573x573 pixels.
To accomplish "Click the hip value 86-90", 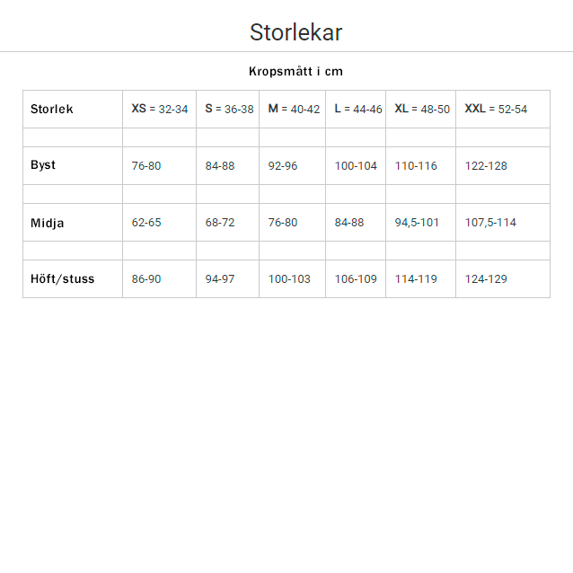I will (146, 279).
